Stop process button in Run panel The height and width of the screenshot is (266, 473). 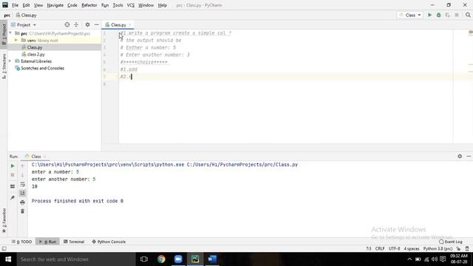[13, 175]
